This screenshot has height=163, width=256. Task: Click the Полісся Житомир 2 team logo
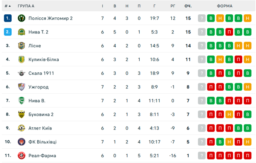click(x=21, y=18)
